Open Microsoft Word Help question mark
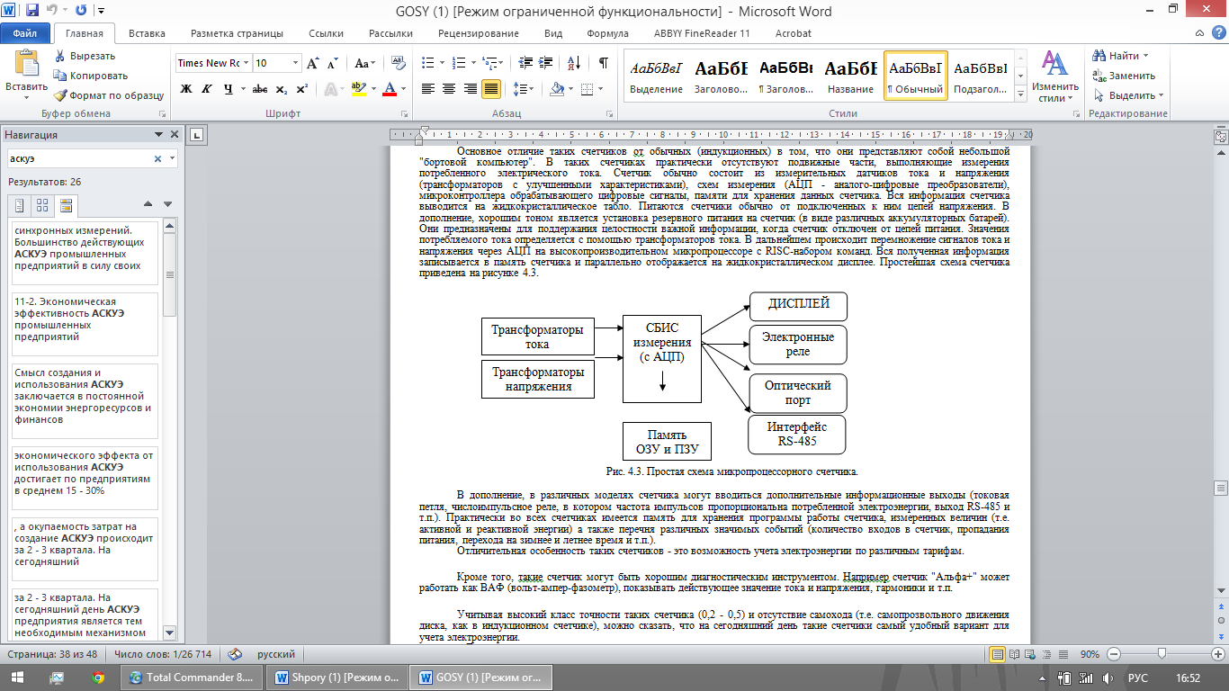The width and height of the screenshot is (1229, 691). click(x=1217, y=33)
